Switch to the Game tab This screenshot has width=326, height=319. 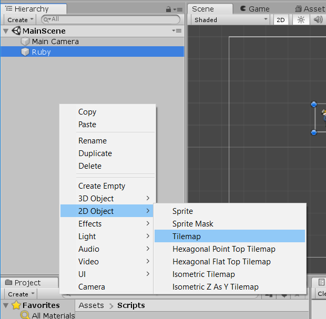point(254,9)
